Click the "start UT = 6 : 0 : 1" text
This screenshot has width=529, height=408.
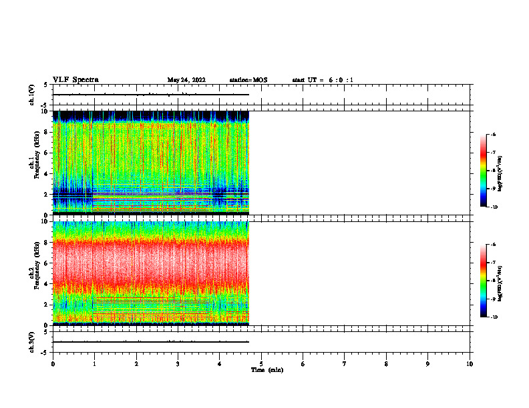323,80
